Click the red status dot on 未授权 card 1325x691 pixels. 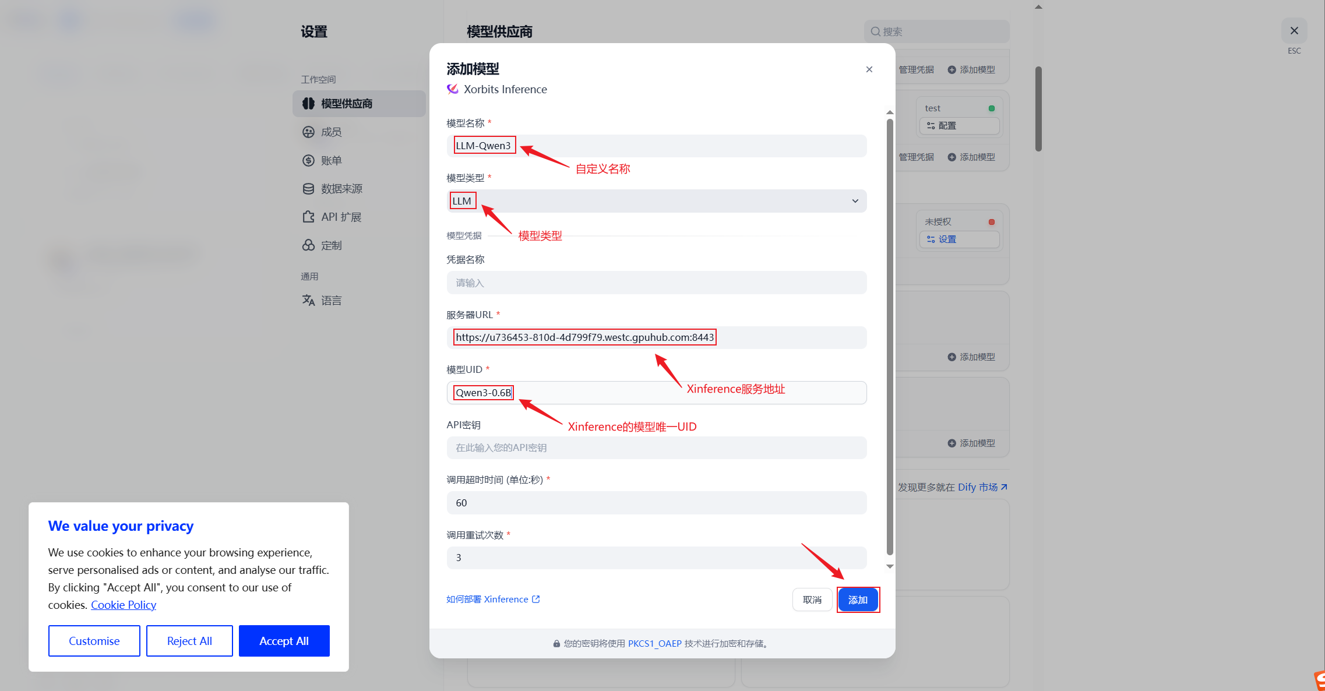[992, 222]
